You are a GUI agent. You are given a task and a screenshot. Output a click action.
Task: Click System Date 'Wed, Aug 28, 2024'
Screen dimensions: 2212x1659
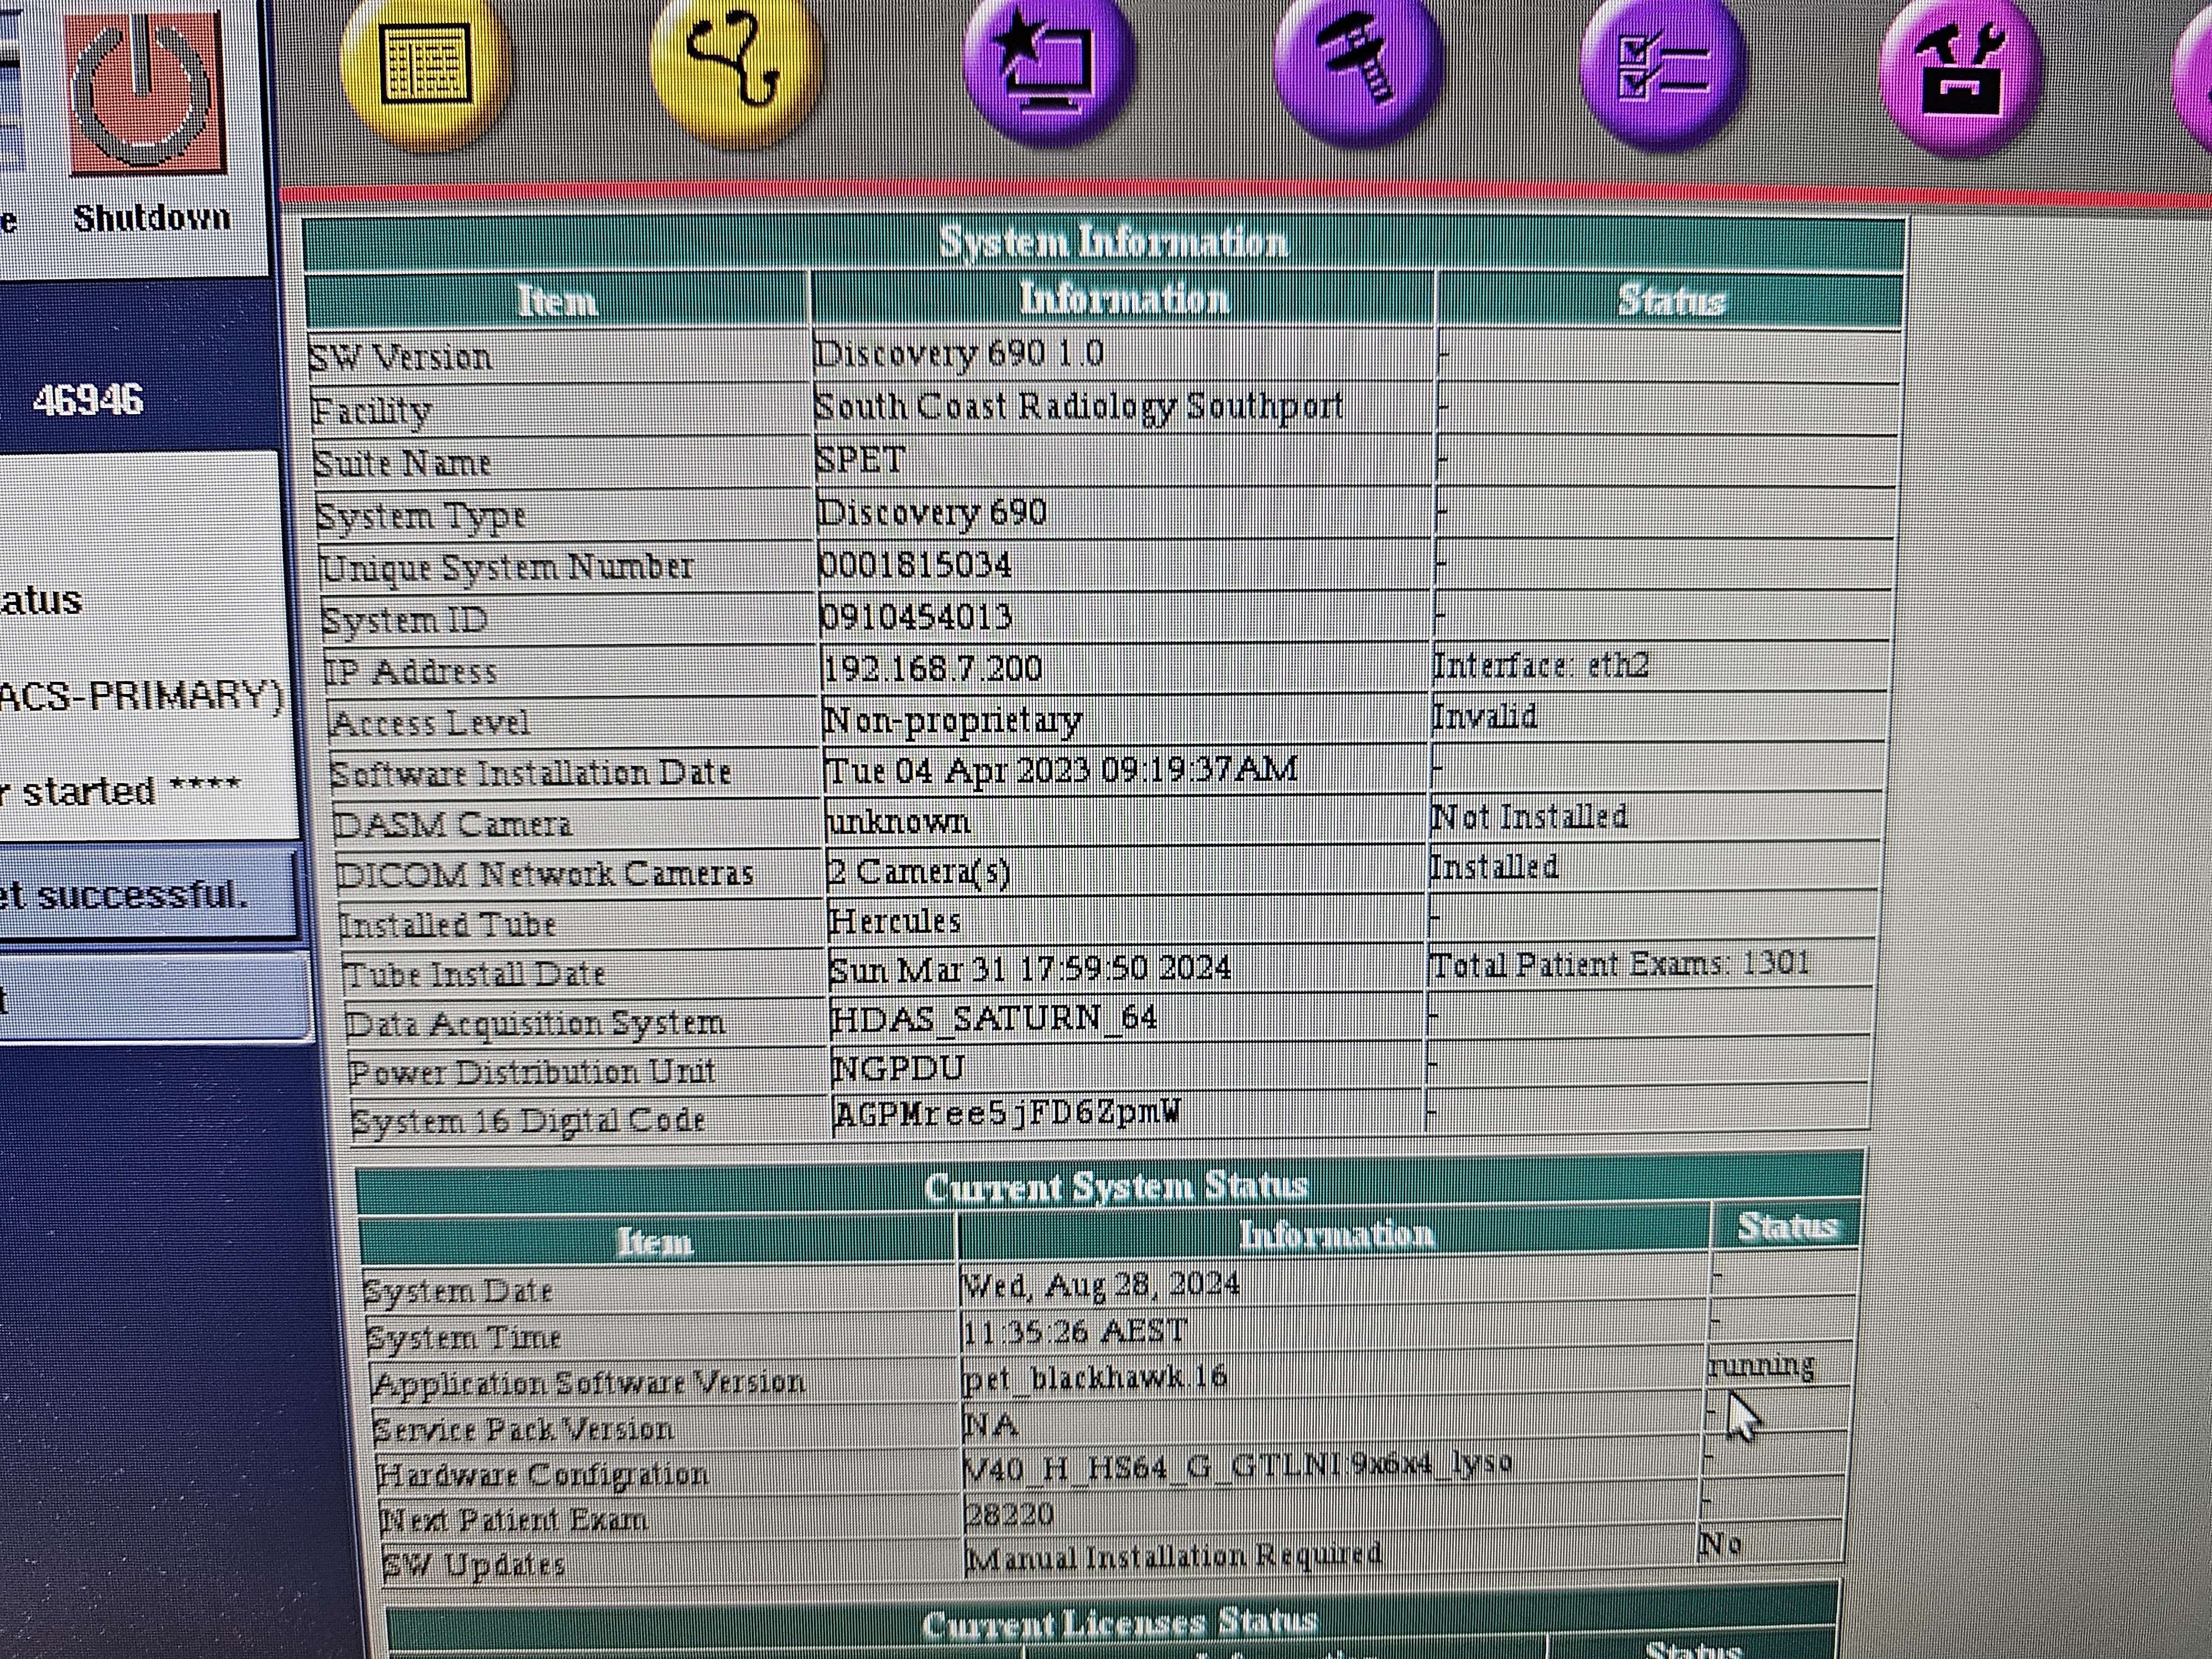[x=1101, y=1285]
